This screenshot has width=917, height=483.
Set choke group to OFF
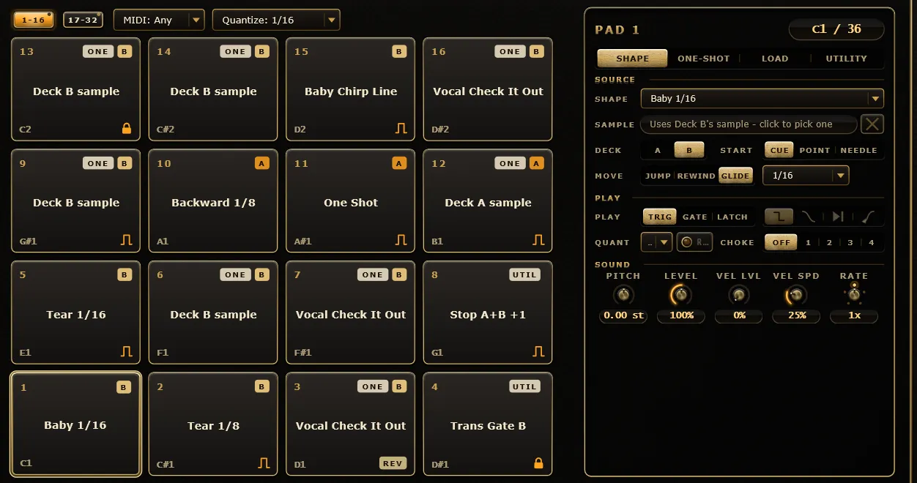[781, 242]
